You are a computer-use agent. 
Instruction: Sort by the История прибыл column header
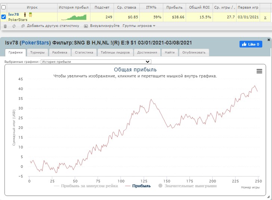(74, 7)
